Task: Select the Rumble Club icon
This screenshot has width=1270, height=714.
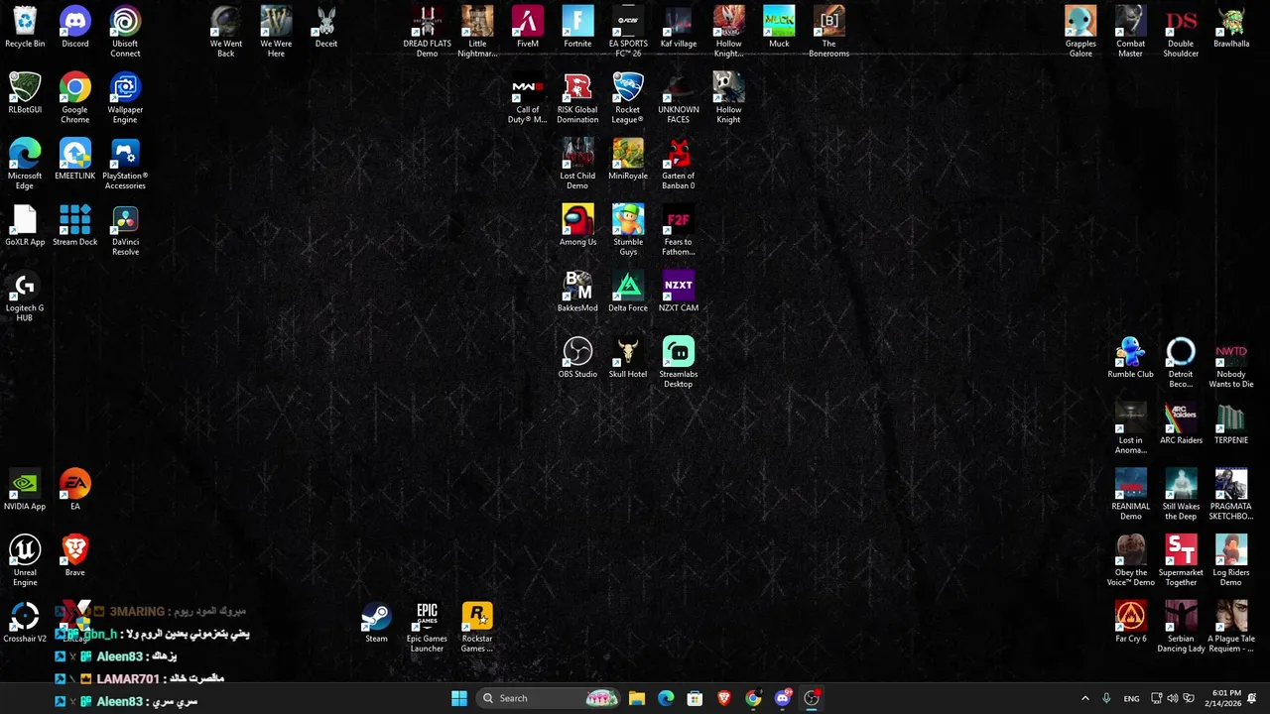Action: coord(1130,357)
